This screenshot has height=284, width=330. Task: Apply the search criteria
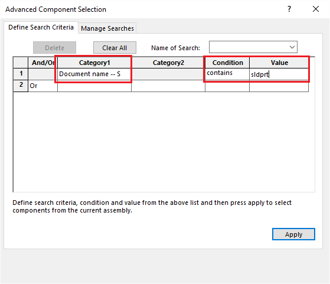293,234
